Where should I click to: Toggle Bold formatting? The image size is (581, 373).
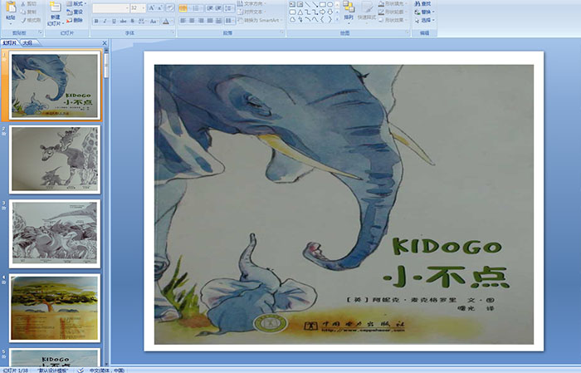pyautogui.click(x=96, y=21)
